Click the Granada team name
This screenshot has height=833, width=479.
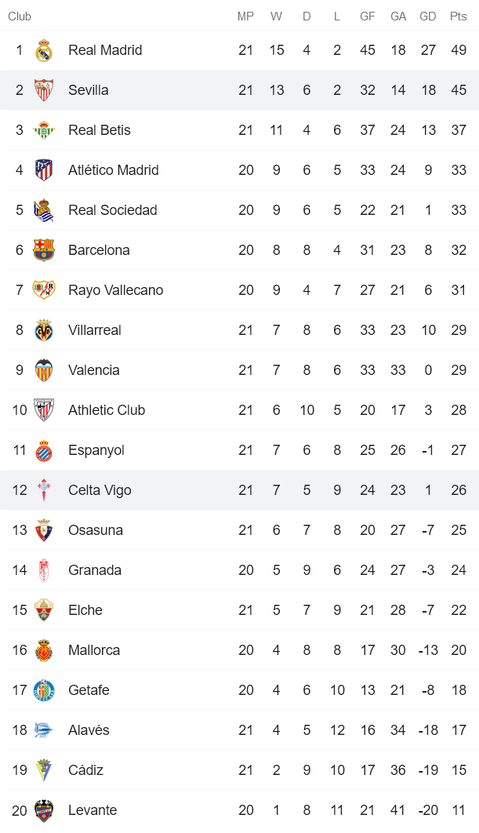(94, 569)
